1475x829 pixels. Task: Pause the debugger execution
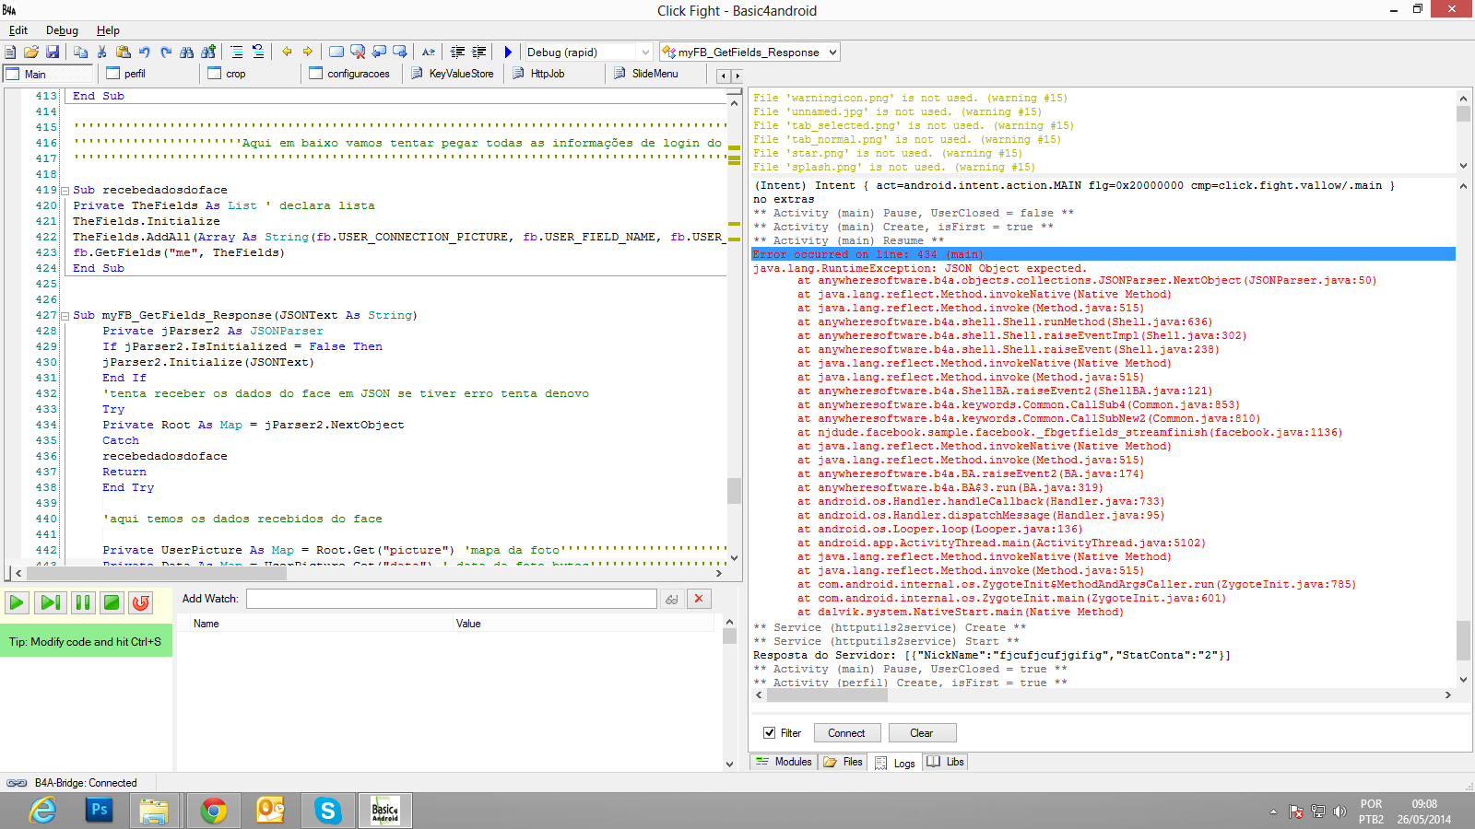coord(83,602)
